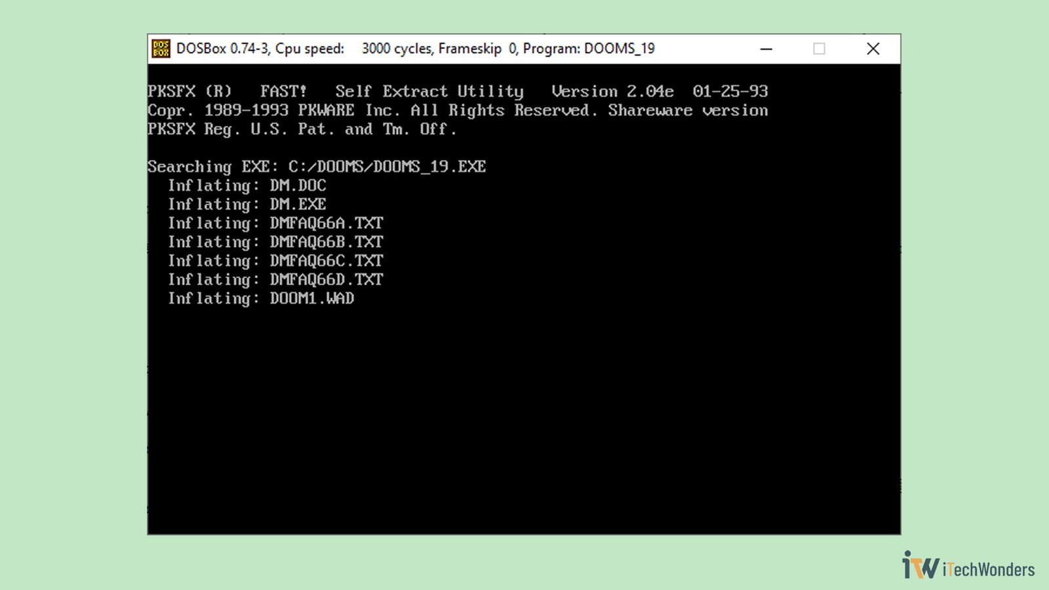Viewport: 1049px width, 590px height.
Task: Click the 'DOSBox 0.74-3' title text
Action: pyautogui.click(x=222, y=49)
